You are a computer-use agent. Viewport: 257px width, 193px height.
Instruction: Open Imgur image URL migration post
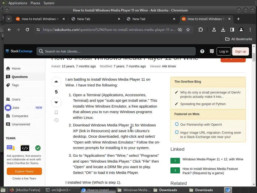(211, 135)
